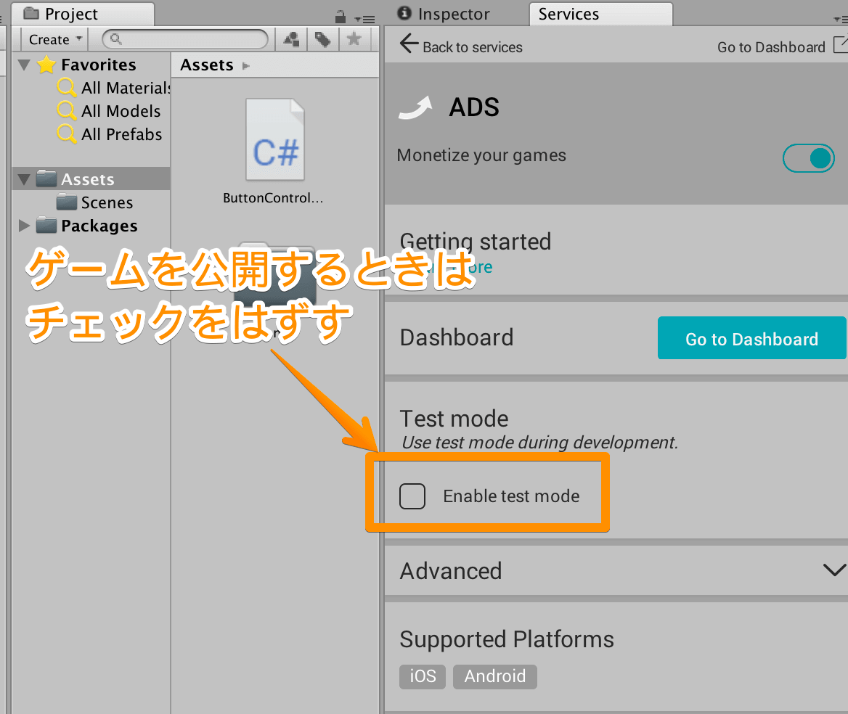This screenshot has width=848, height=714.
Task: Click the Project panel lock icon
Action: tap(341, 17)
